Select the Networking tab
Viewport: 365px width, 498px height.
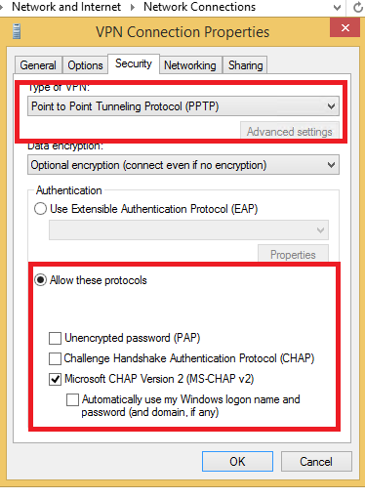point(190,65)
